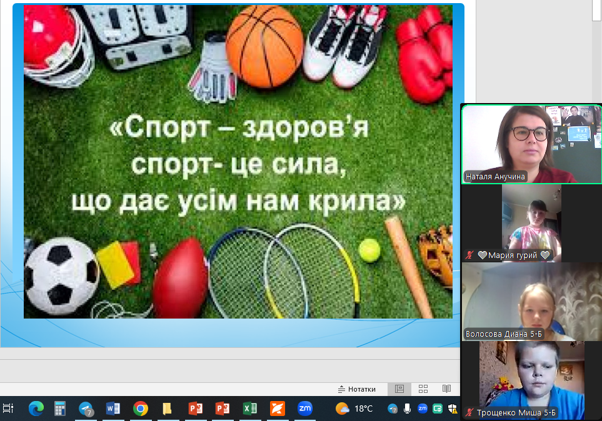Click muted mic icon beside Трощенко Миша
602x421 pixels.
469,412
